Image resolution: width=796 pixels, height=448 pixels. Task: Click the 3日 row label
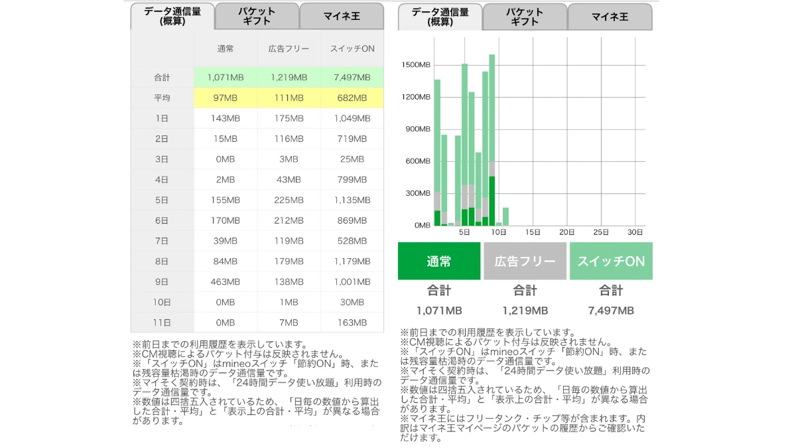coord(163,159)
